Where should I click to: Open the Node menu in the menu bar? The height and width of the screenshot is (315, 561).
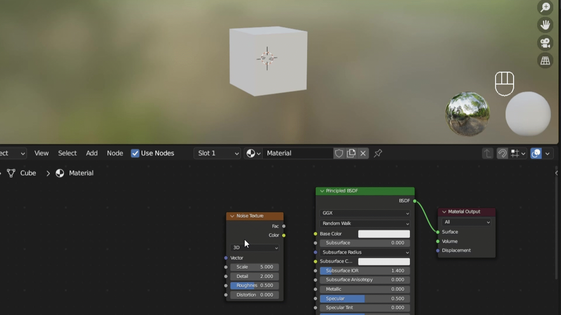click(x=115, y=153)
